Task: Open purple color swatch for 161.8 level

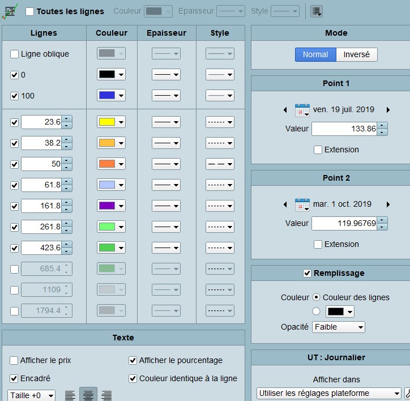Action: (x=111, y=206)
